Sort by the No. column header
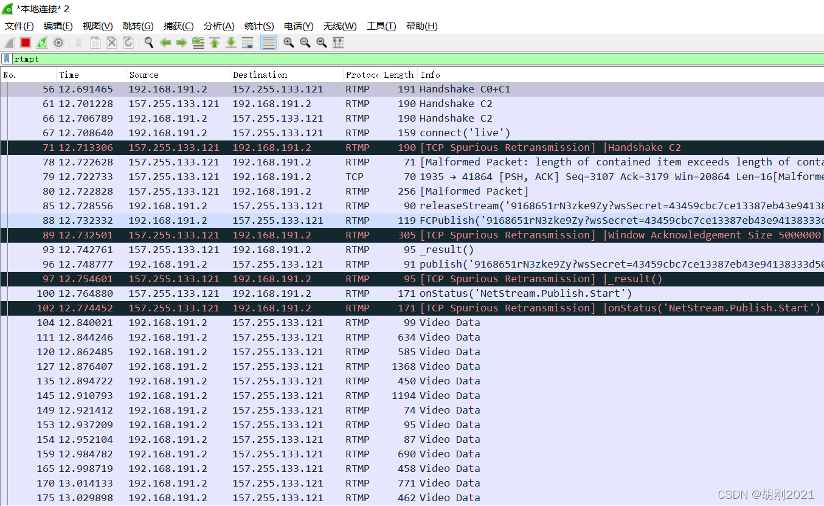Screen dimensions: 824x506 coord(29,75)
